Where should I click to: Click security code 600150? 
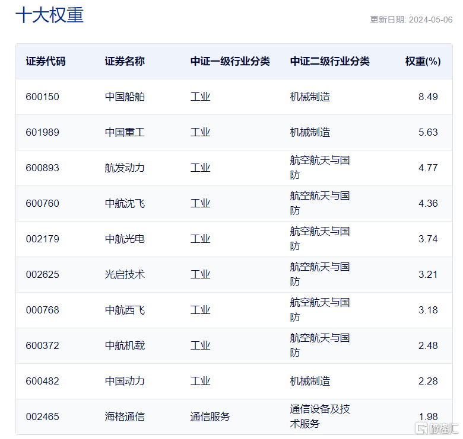pos(43,97)
